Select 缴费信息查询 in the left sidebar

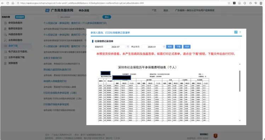15,29
